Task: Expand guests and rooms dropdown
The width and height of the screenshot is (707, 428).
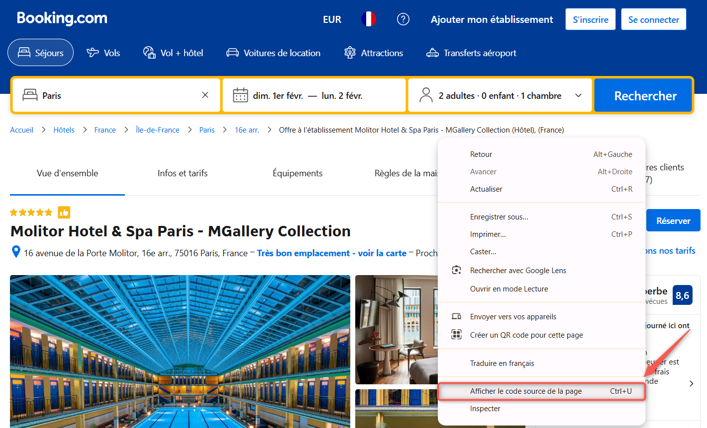Action: click(578, 95)
